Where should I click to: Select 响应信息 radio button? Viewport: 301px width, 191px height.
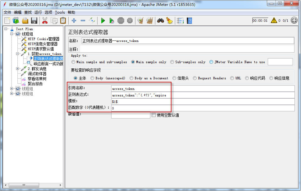coord(271,78)
